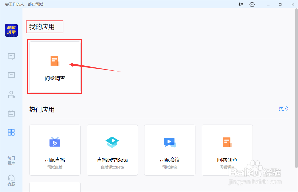Open 问卷调查 card under 热门应用

point(227,150)
